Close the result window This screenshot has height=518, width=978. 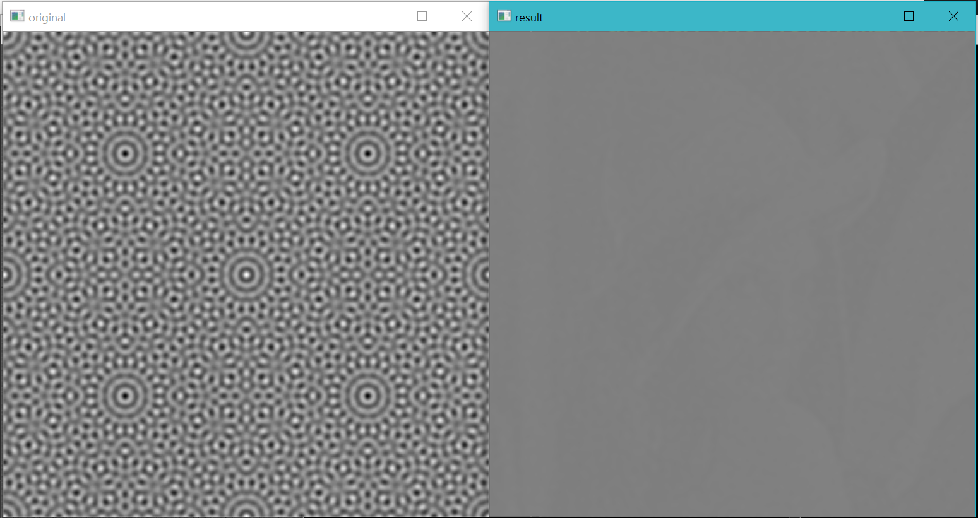(953, 16)
